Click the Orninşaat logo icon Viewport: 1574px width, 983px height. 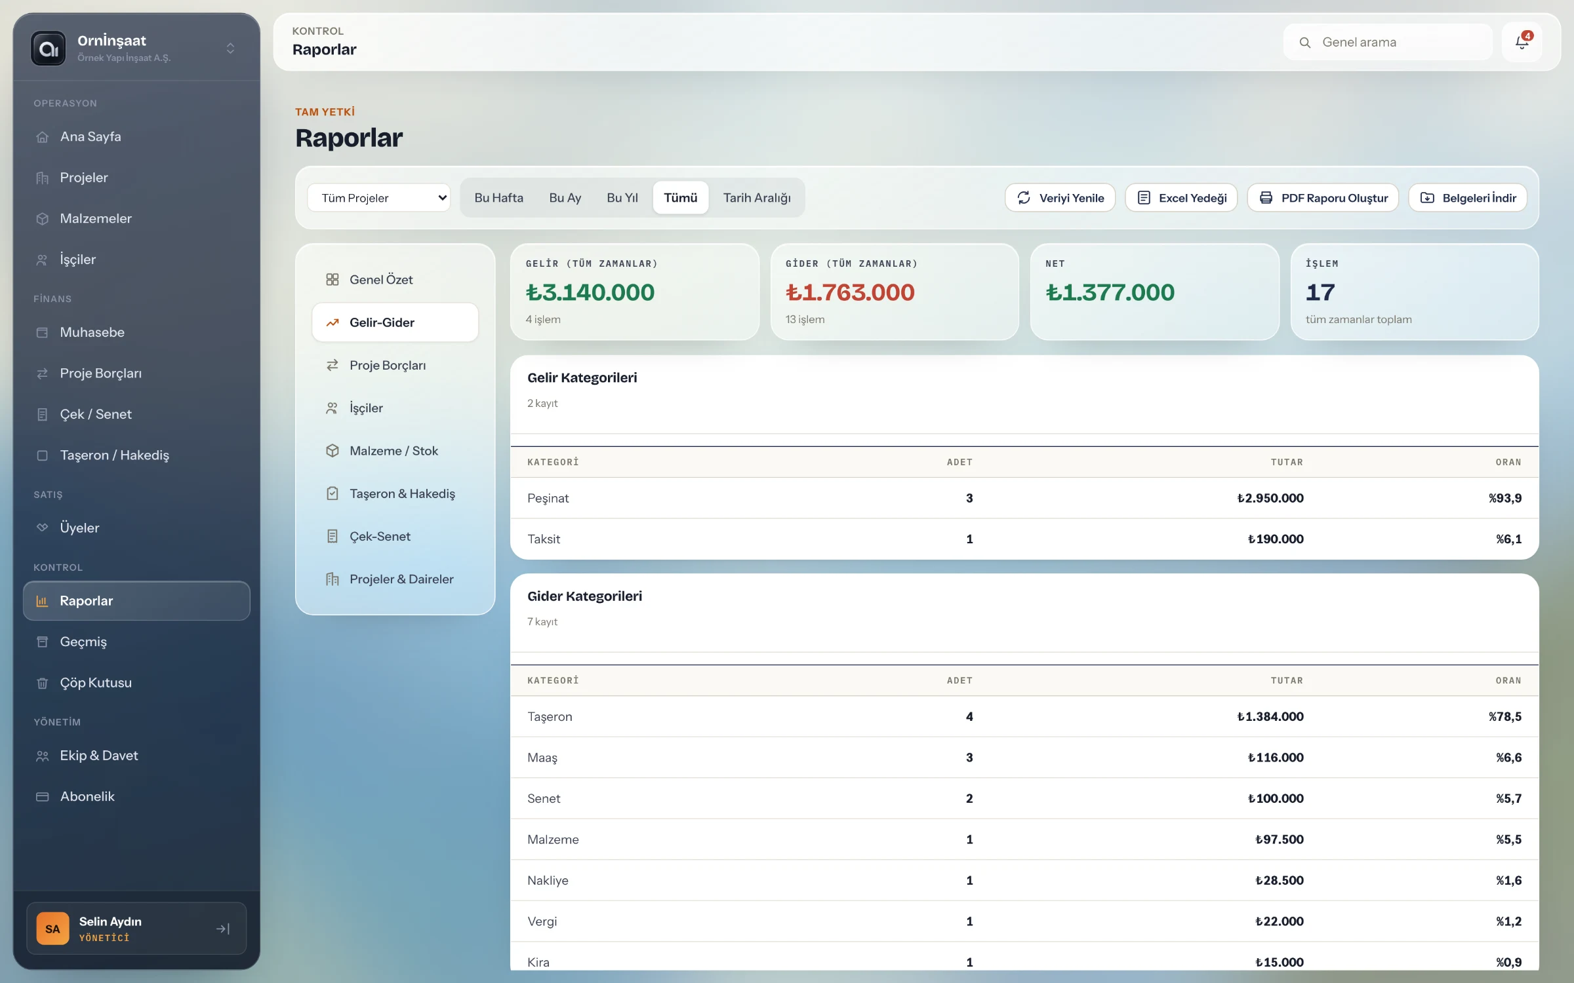[49, 48]
